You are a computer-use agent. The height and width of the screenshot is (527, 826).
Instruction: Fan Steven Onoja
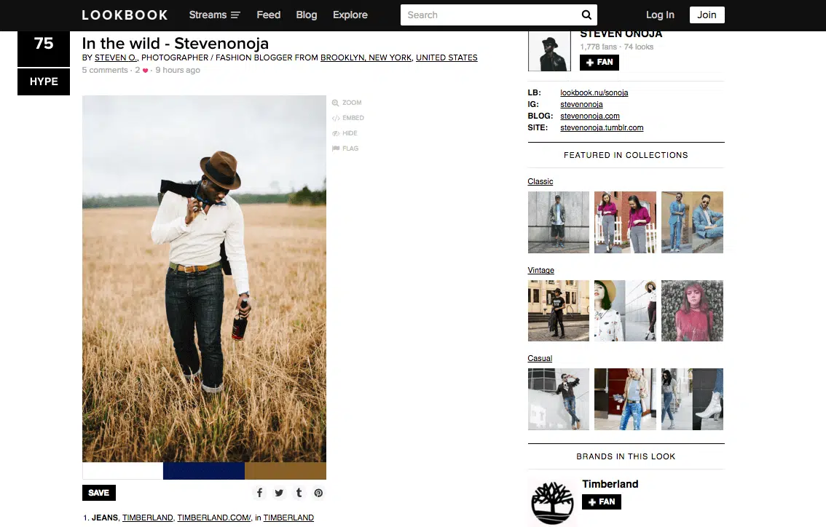[599, 63]
